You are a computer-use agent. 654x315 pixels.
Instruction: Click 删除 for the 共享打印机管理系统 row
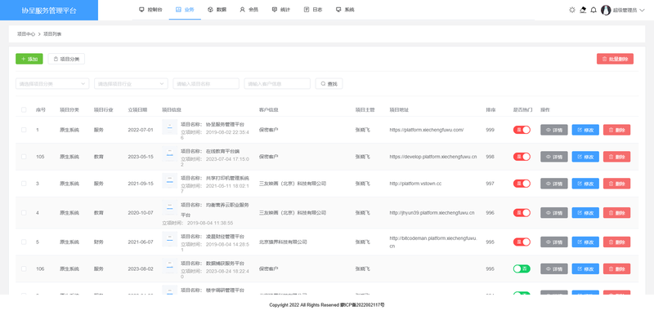point(616,184)
